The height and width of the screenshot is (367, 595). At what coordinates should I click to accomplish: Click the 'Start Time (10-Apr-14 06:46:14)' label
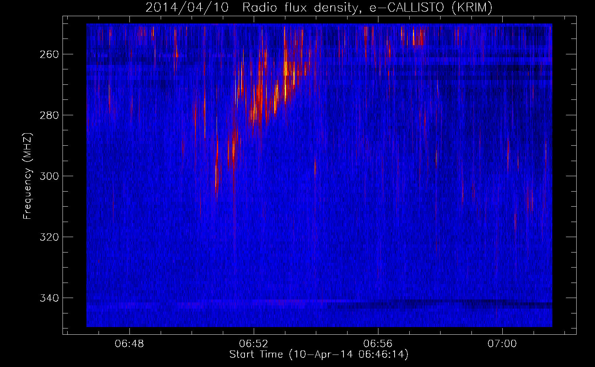point(319,355)
